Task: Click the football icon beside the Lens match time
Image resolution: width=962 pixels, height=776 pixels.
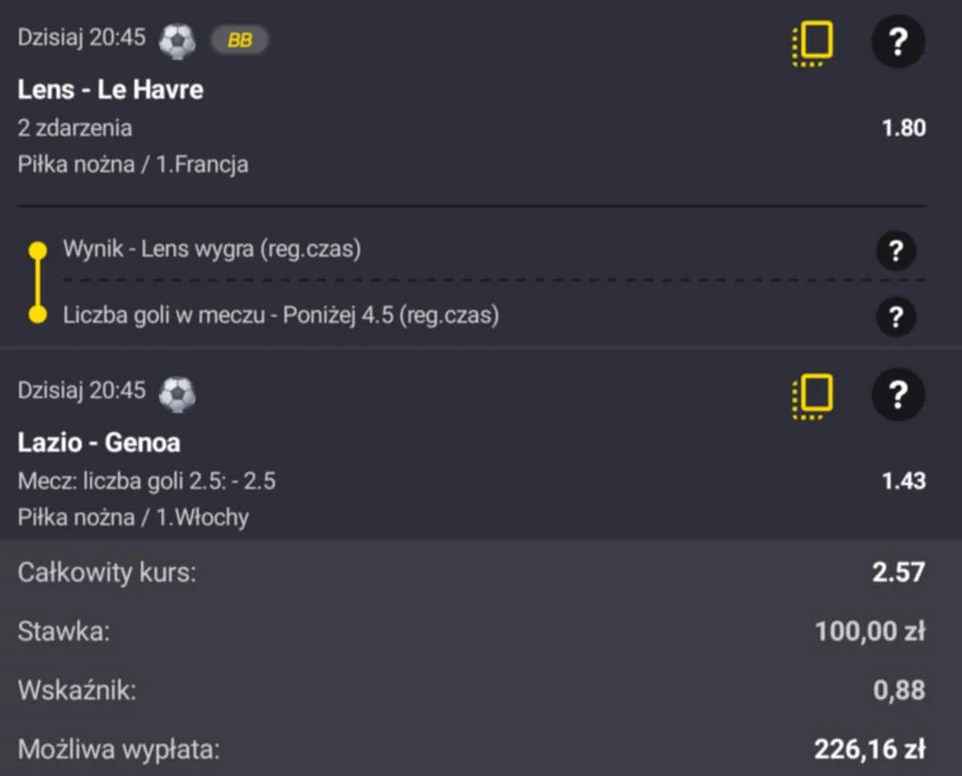Action: tap(176, 41)
